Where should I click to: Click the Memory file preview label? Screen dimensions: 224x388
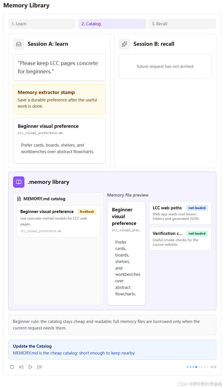[x=128, y=195]
